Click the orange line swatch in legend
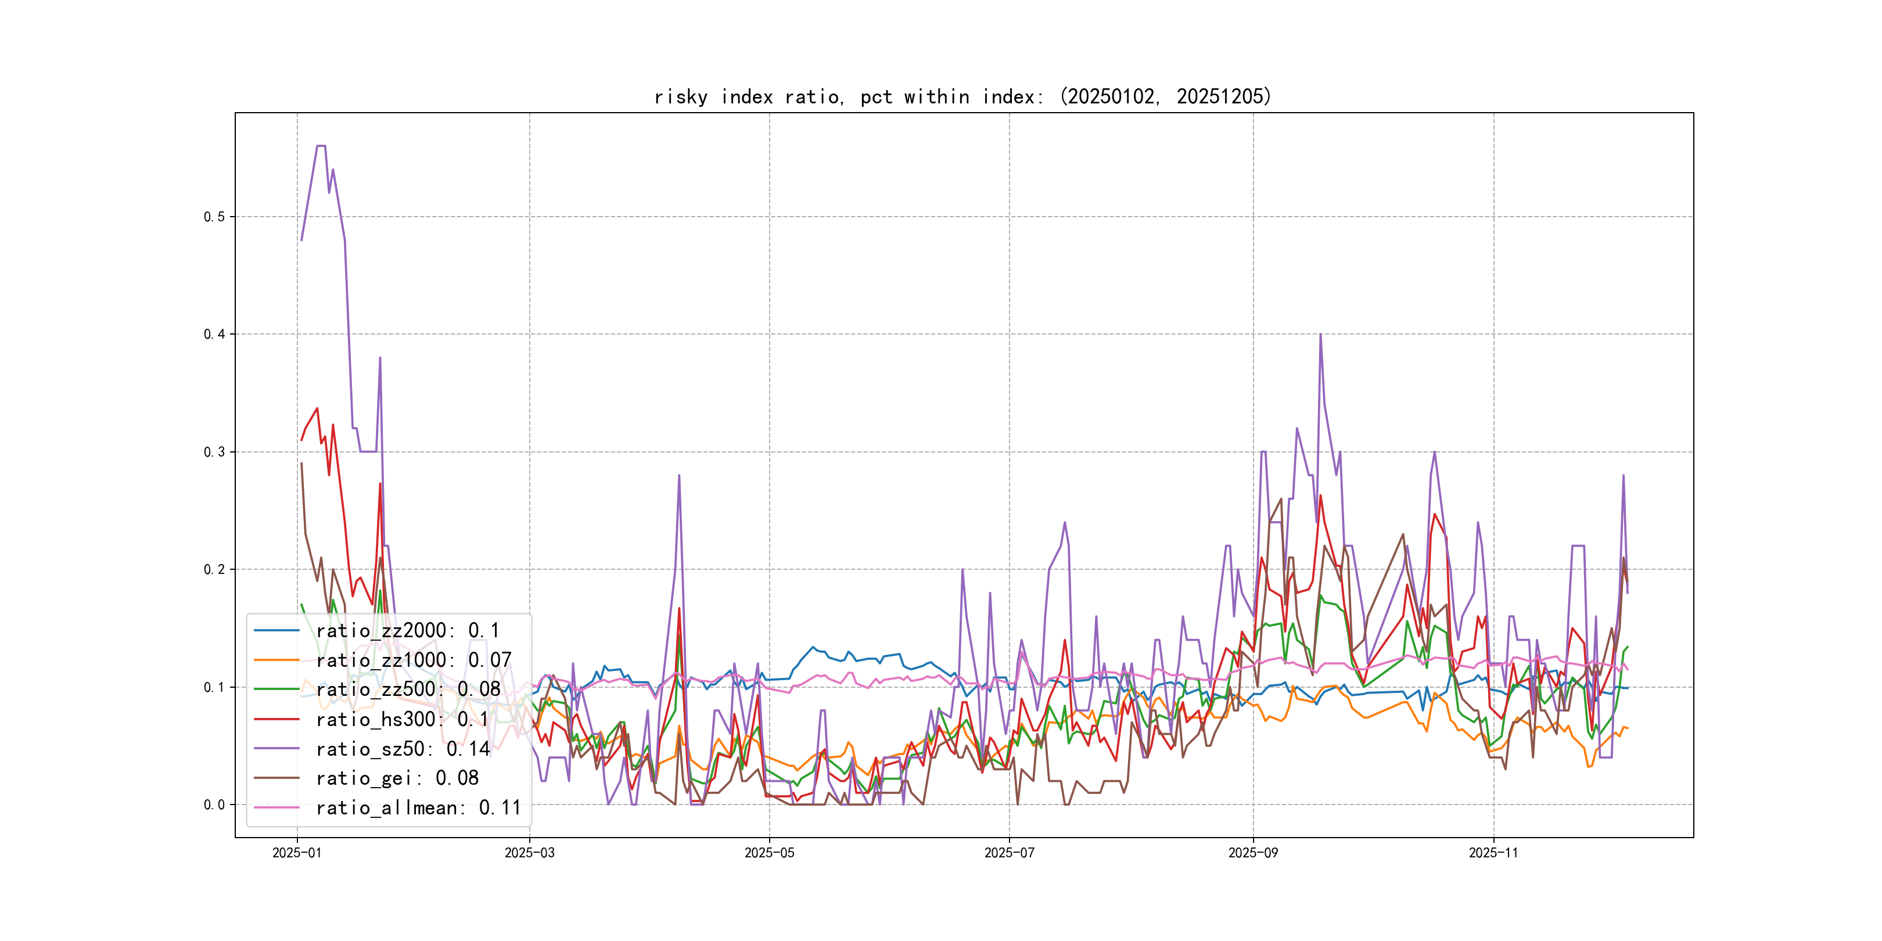The image size is (1882, 941). (x=277, y=660)
